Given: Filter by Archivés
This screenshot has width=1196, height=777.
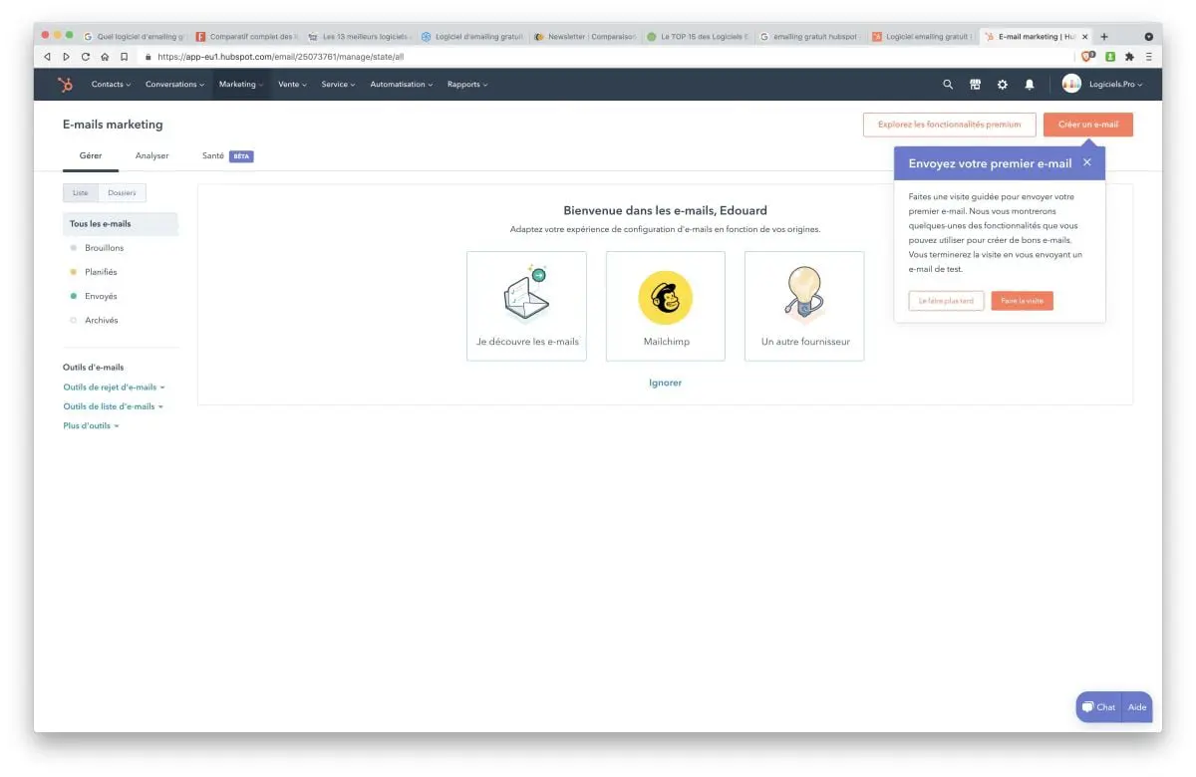Looking at the screenshot, I should coord(102,321).
